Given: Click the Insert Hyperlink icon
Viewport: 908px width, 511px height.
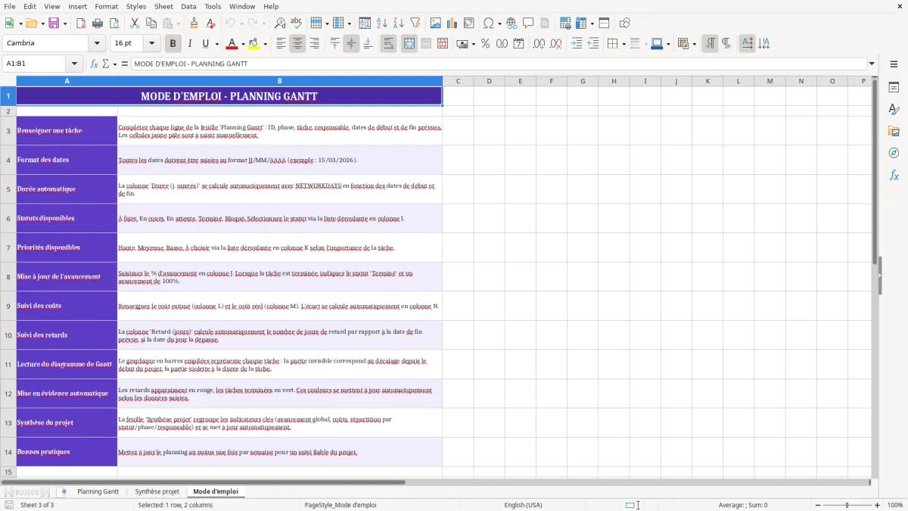Looking at the screenshot, I should point(512,23).
